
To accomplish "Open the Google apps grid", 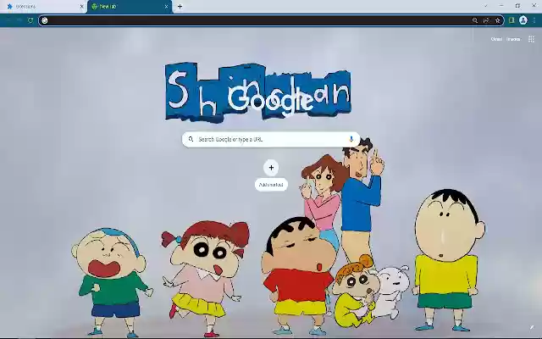I will (x=531, y=39).
